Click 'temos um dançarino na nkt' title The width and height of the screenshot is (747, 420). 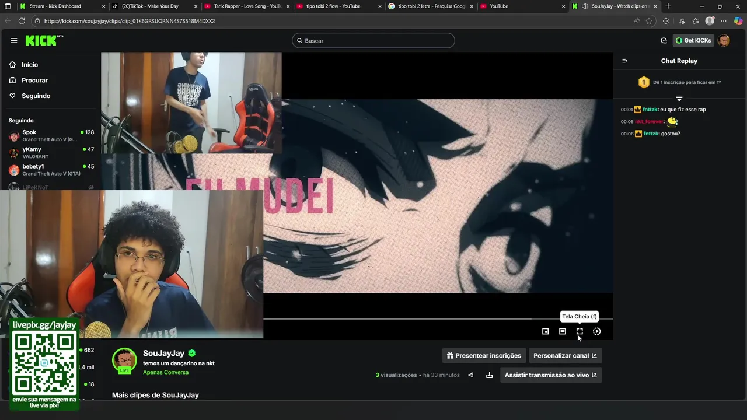click(179, 363)
